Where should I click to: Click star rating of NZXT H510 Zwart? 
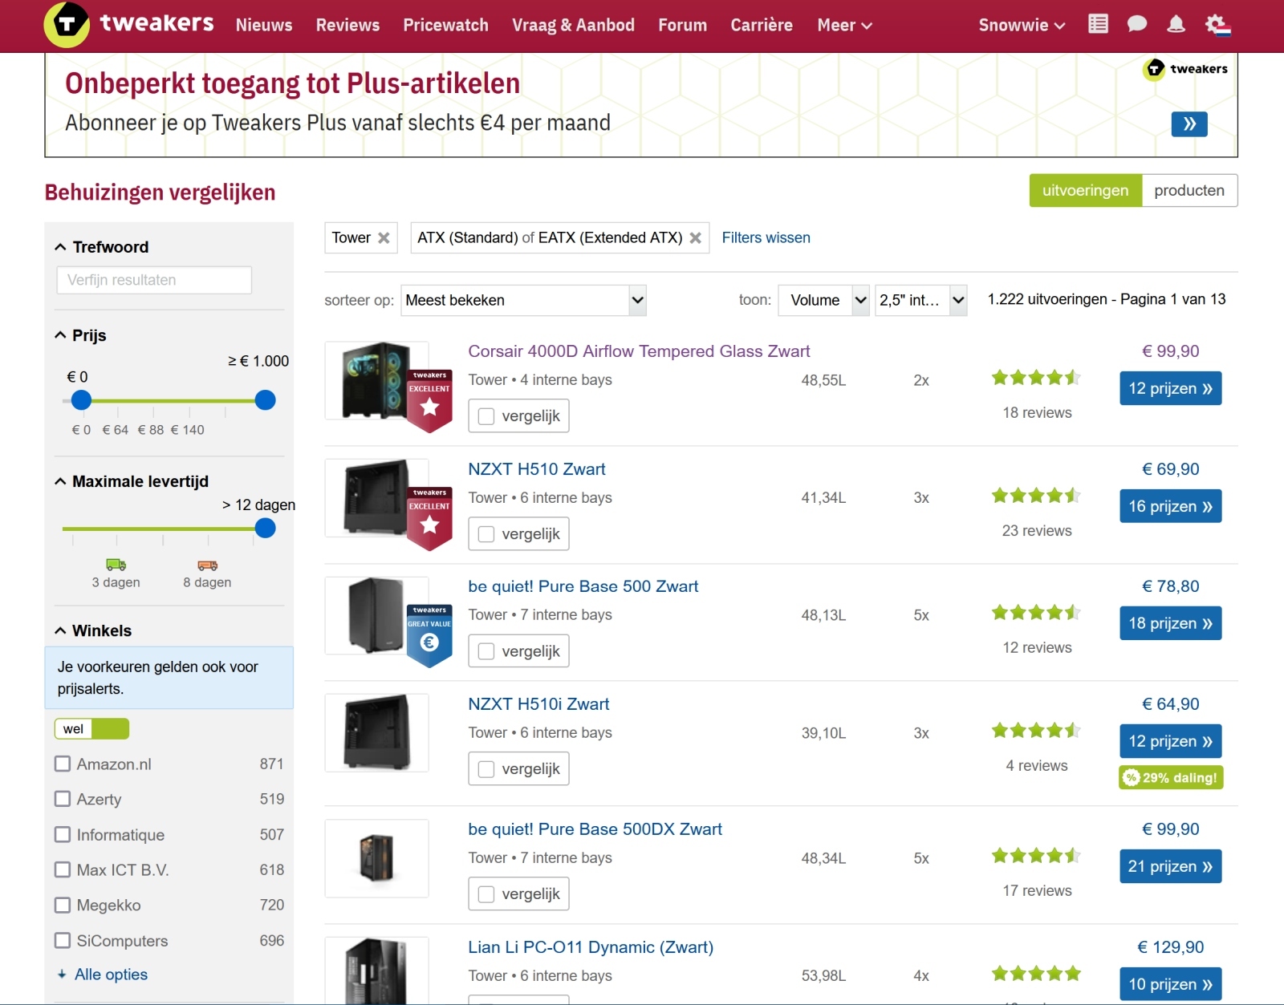[x=1037, y=496]
